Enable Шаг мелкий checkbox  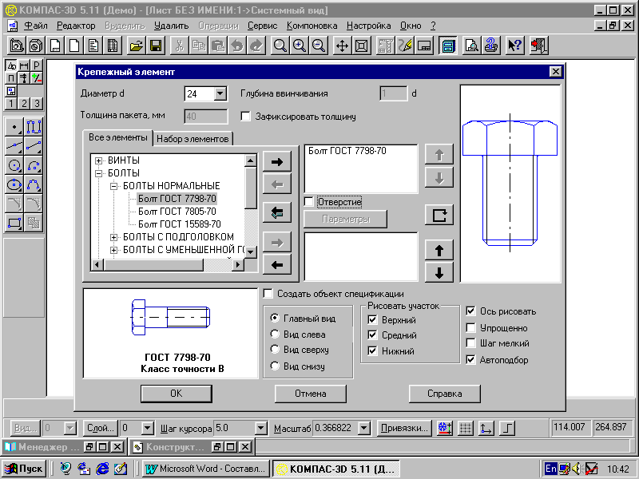(470, 343)
